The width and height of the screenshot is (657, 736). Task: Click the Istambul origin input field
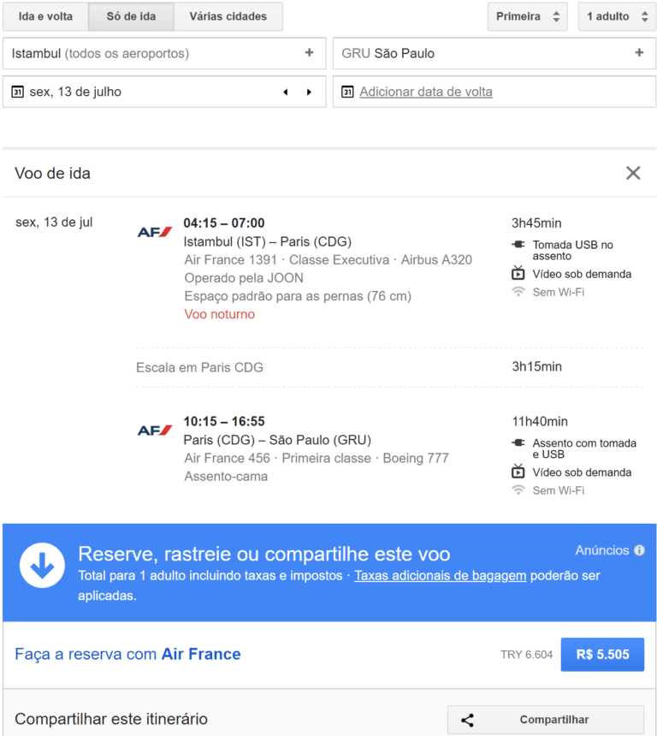[154, 53]
